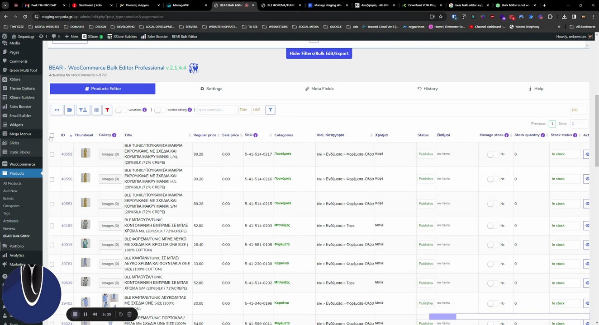
Task: Open the browser downloads icon
Action: click(x=564, y=17)
